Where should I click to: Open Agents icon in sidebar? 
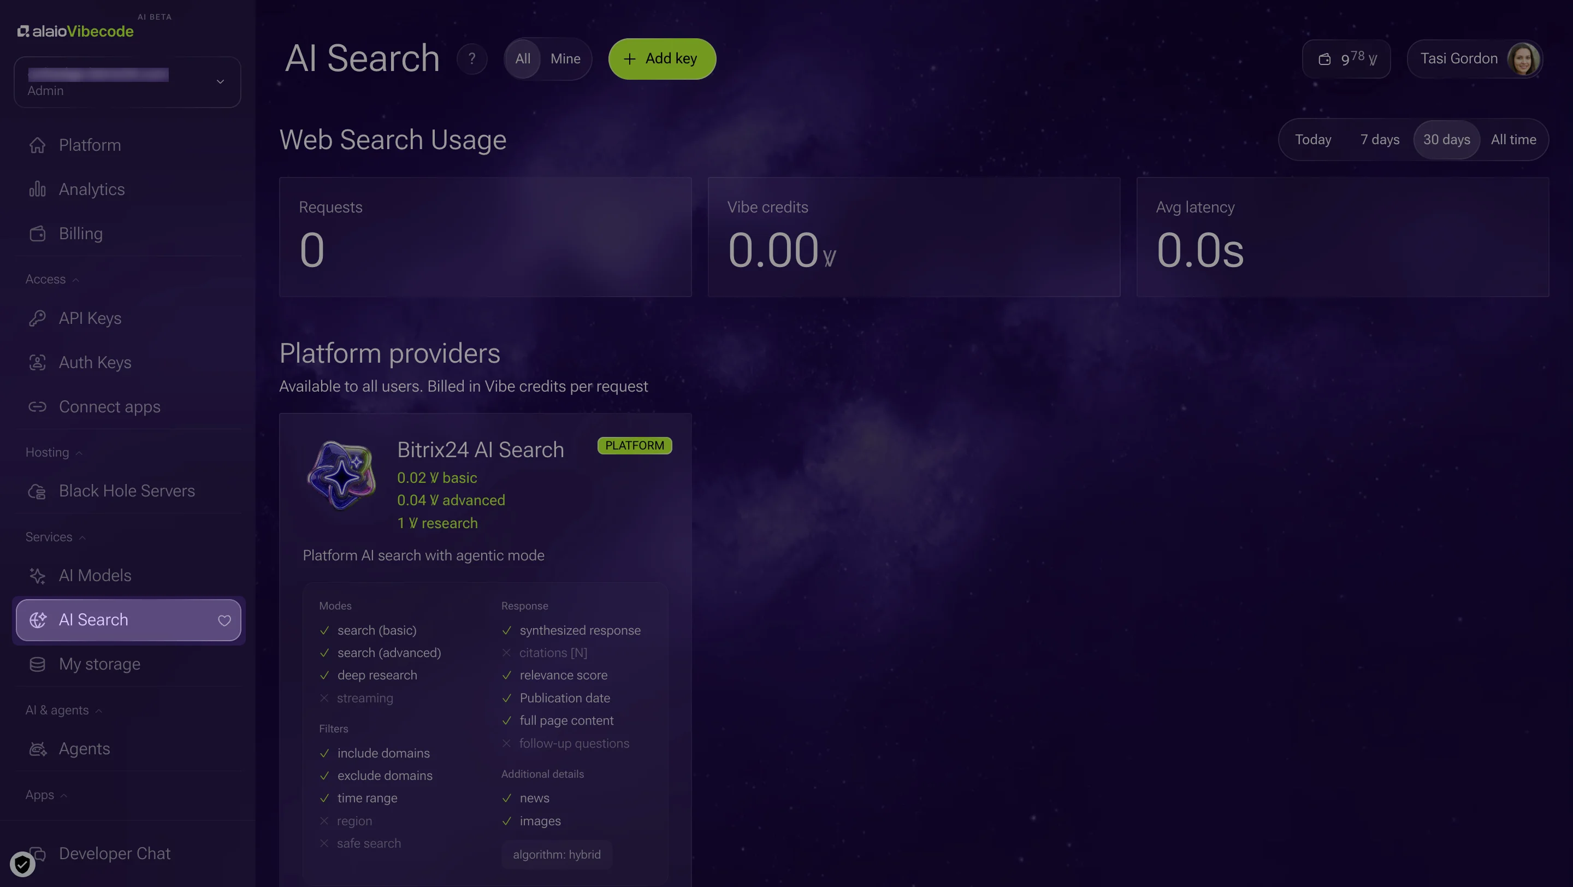(37, 749)
